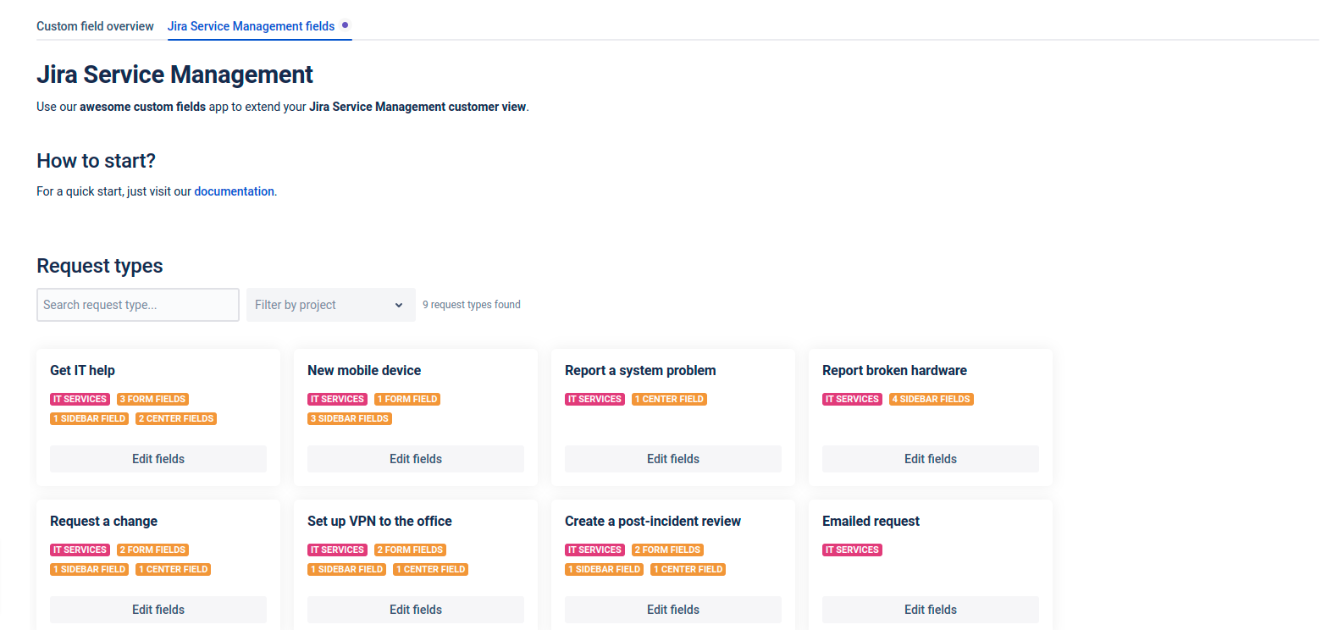
Task: Click the Emailed request title
Action: [x=871, y=522]
